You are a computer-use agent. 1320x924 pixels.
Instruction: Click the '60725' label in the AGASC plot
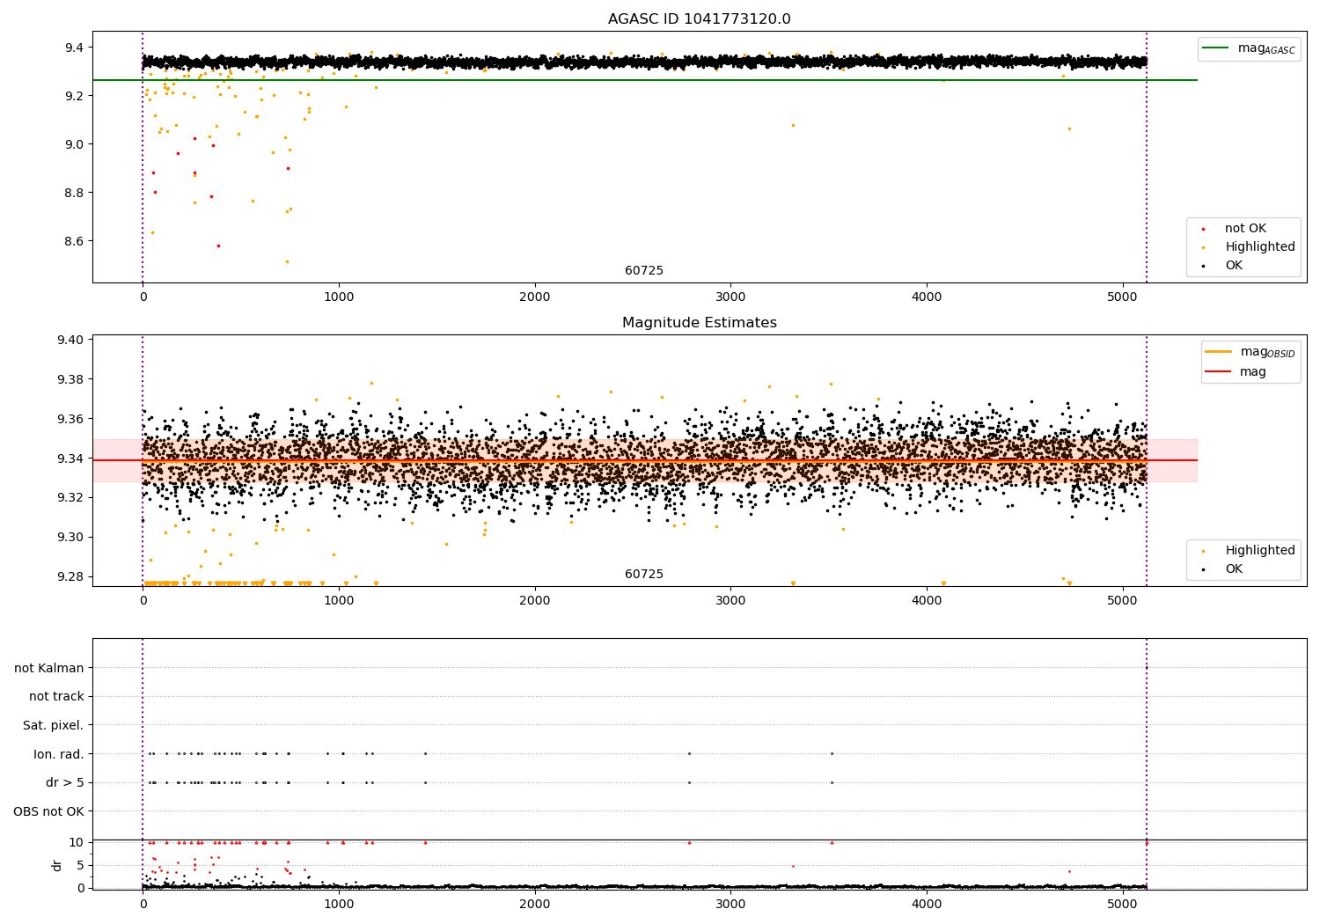pyautogui.click(x=644, y=271)
